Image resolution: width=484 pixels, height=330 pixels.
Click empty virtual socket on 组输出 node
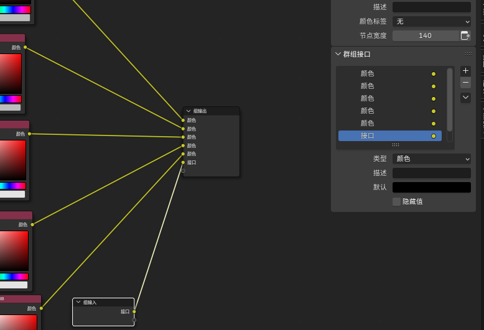(183, 170)
